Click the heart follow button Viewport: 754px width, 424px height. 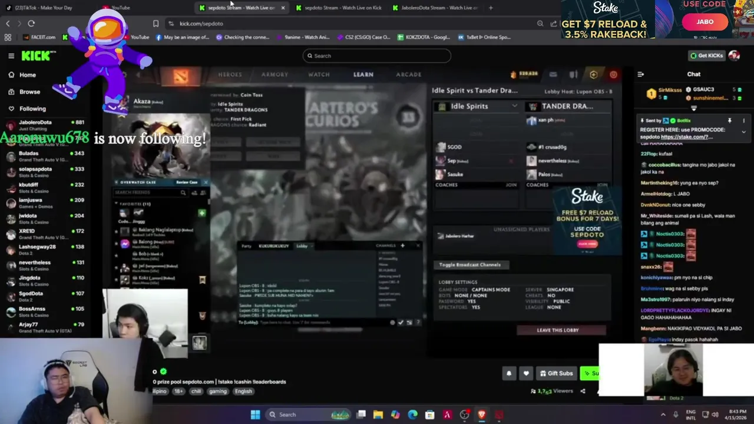point(526,373)
